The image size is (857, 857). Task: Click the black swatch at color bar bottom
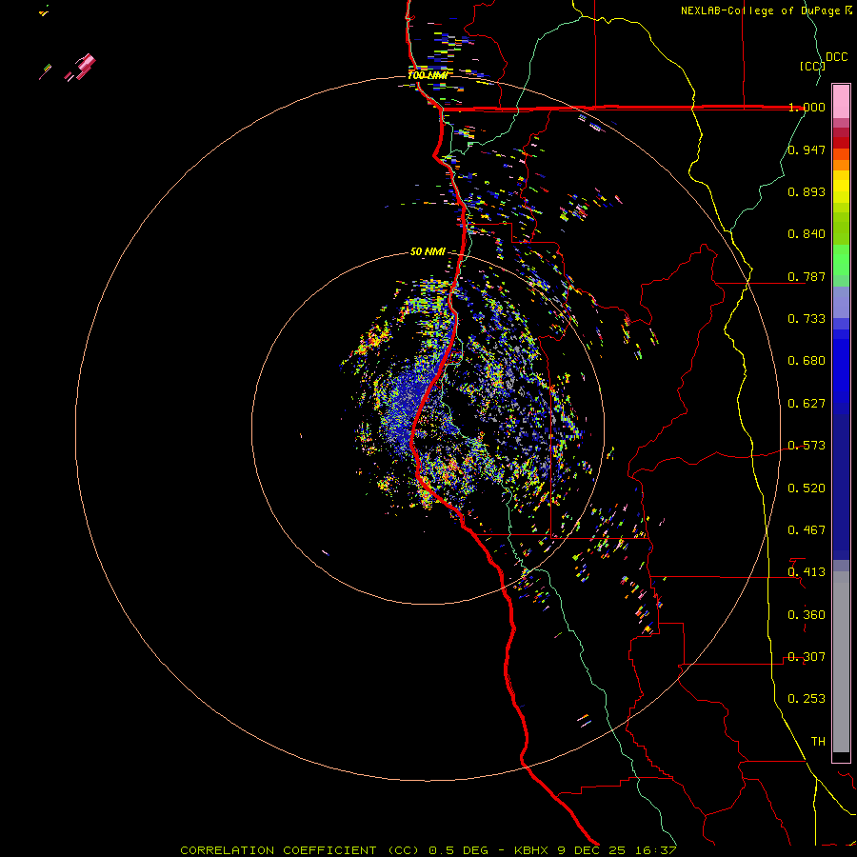[841, 757]
